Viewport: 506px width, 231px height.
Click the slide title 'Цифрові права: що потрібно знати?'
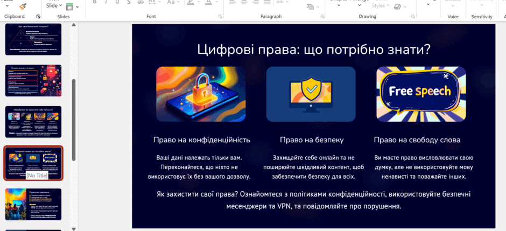[313, 50]
